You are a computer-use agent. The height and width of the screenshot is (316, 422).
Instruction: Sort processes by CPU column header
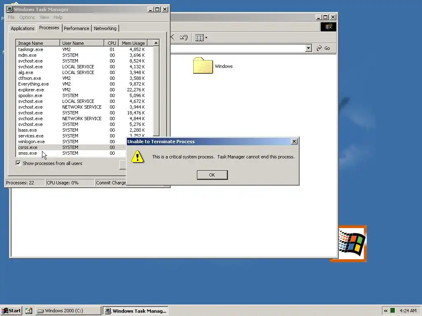(111, 43)
